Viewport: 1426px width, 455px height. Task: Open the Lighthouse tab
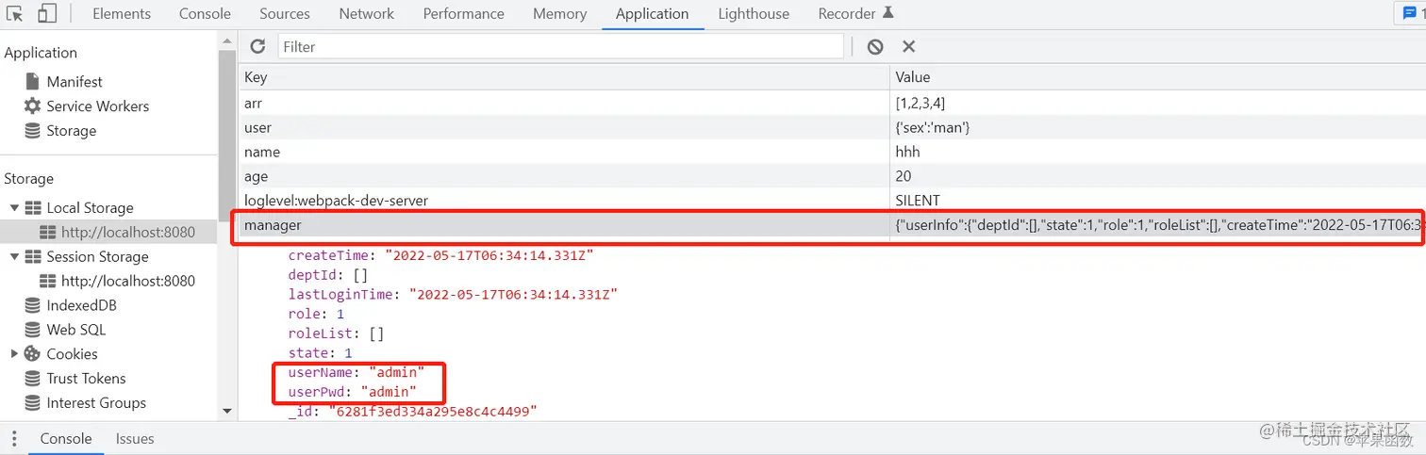(x=754, y=13)
